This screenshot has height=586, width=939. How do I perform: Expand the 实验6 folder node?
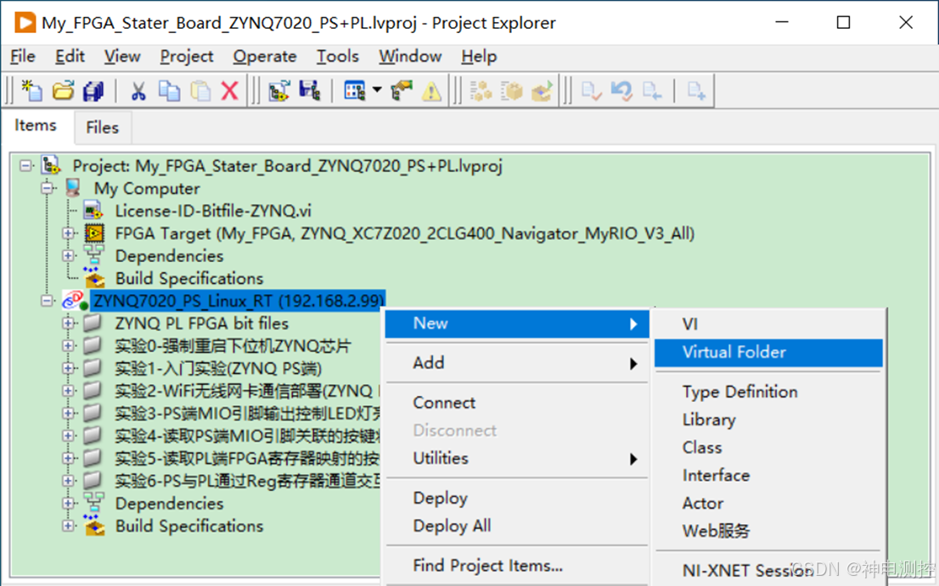(69, 481)
